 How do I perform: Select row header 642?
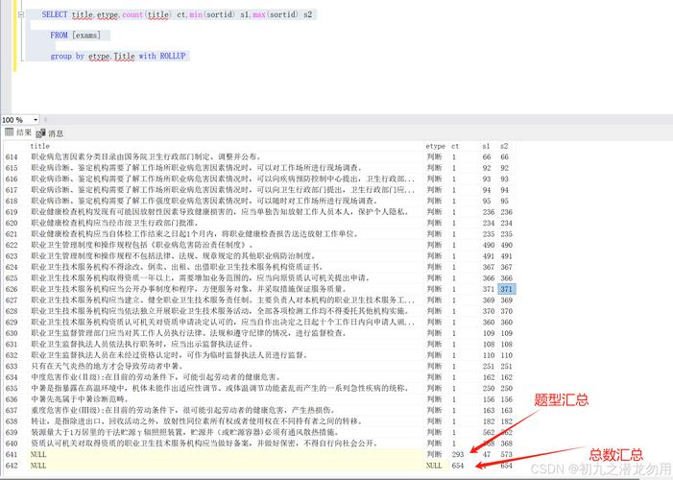click(x=12, y=466)
